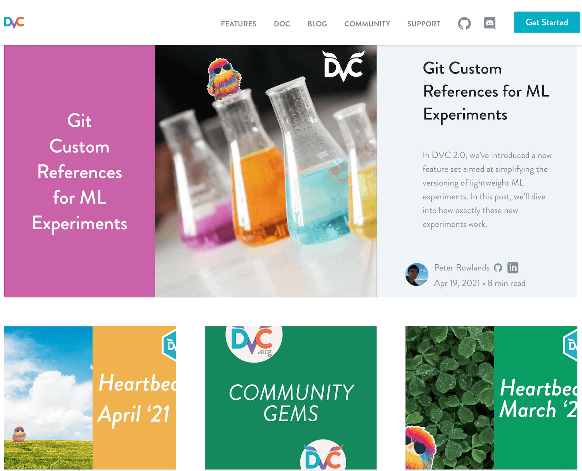Click the Peter Rowlands author name
582x471 pixels.
coord(462,268)
